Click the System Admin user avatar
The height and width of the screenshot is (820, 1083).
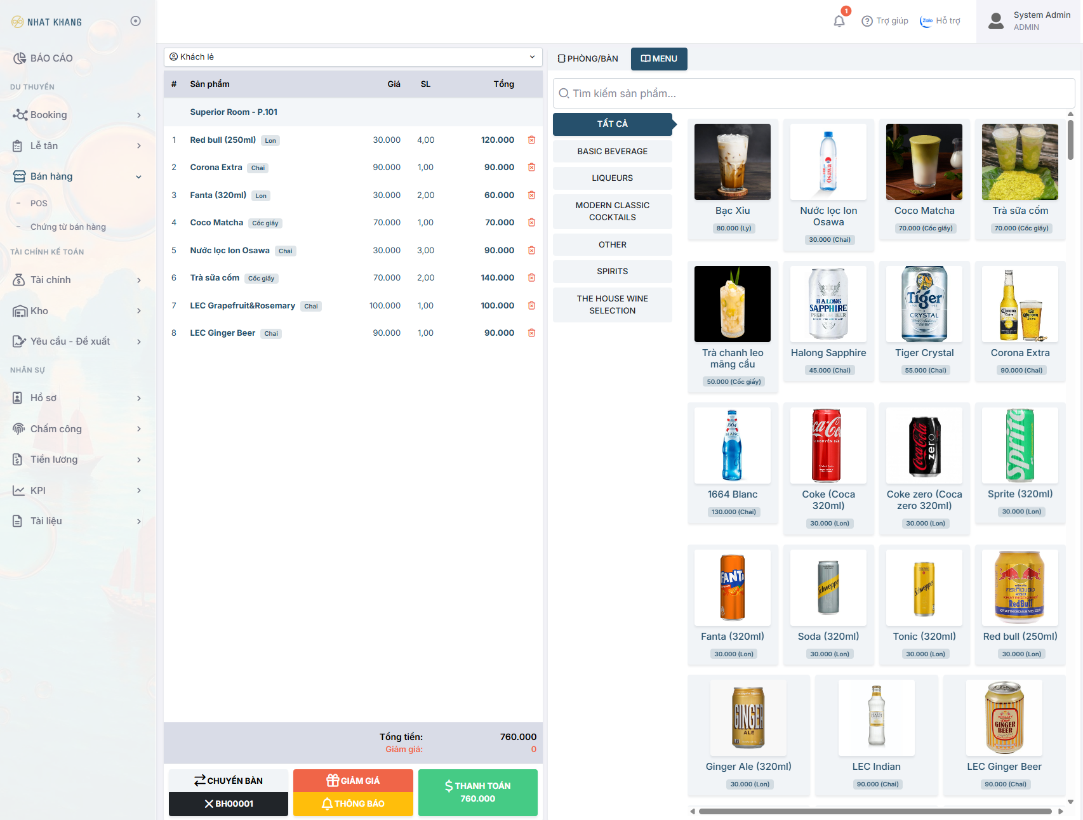[x=996, y=21]
